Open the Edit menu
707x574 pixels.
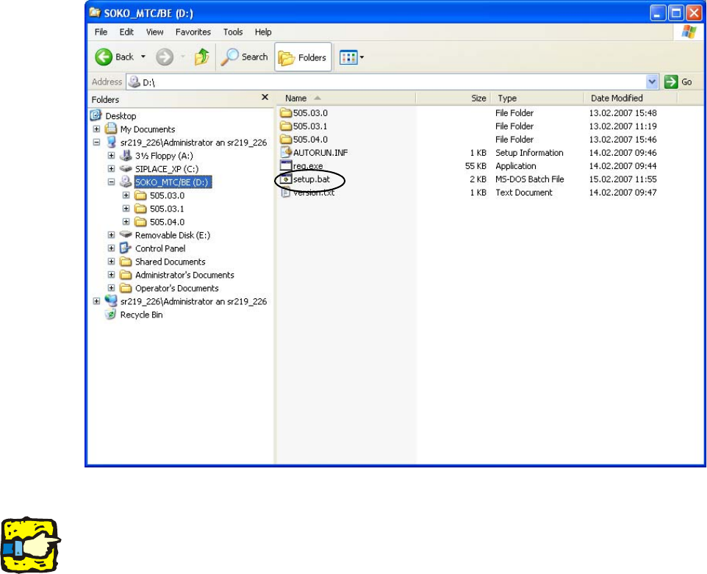click(x=126, y=32)
